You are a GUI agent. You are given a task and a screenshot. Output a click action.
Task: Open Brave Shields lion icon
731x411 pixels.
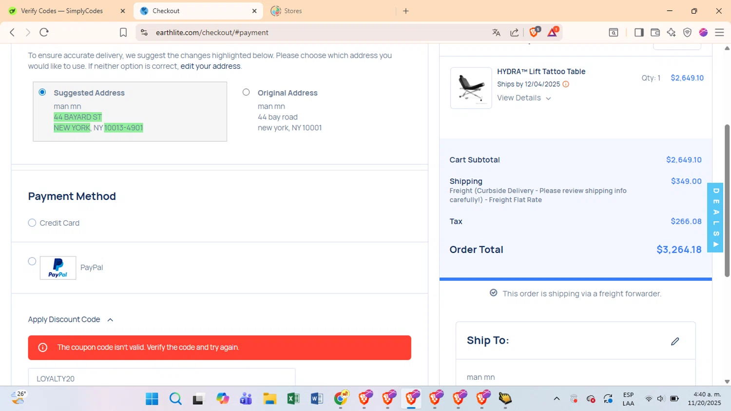click(534, 32)
